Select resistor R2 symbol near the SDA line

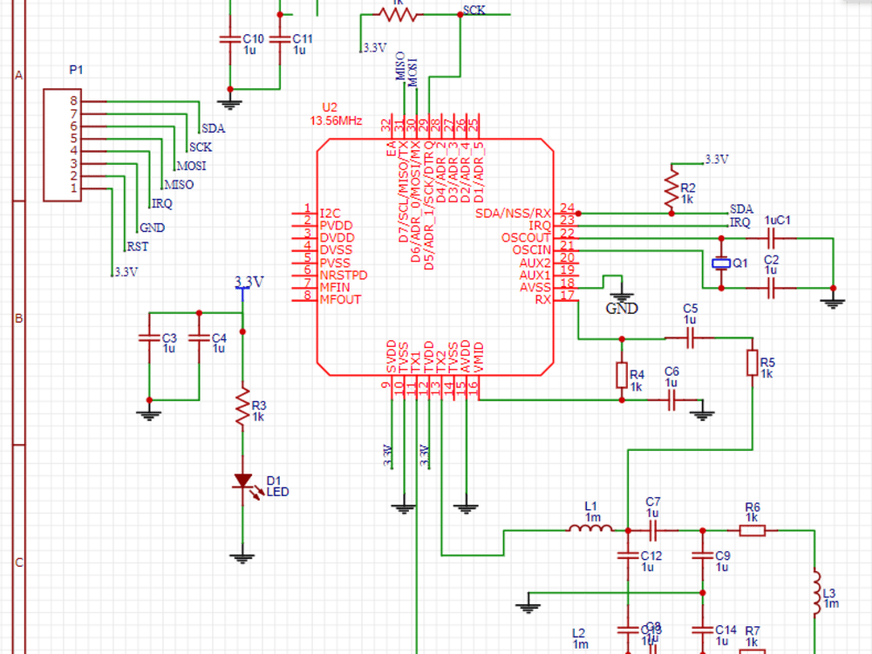point(671,188)
